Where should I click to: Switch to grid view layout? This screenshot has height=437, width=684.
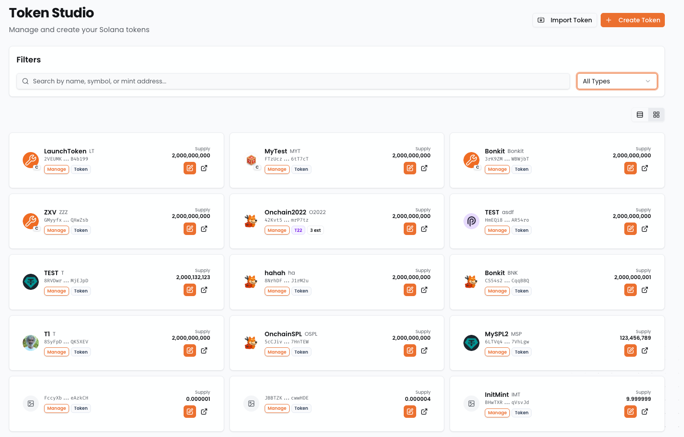(656, 115)
